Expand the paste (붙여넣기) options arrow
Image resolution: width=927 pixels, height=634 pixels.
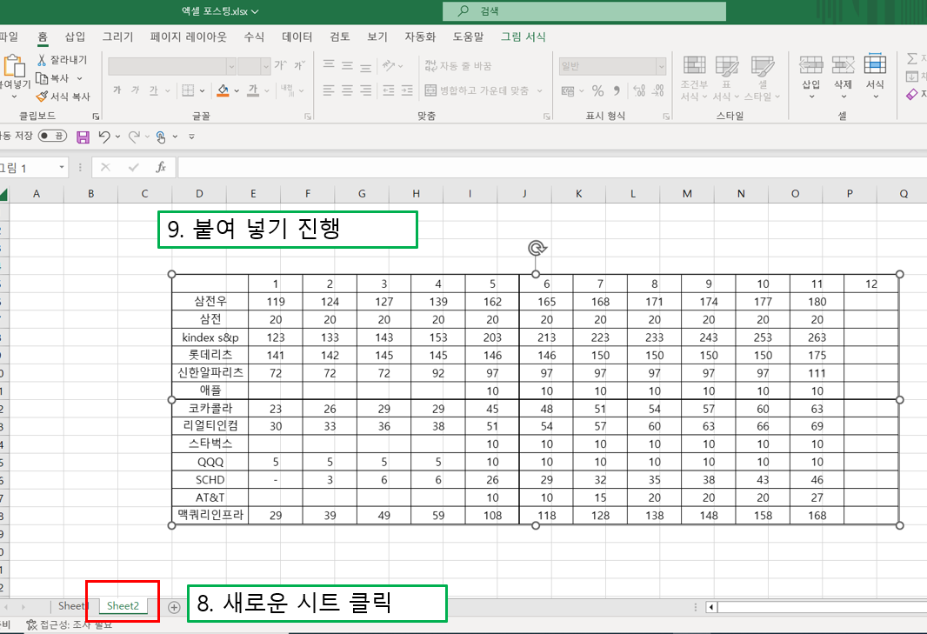point(14,97)
